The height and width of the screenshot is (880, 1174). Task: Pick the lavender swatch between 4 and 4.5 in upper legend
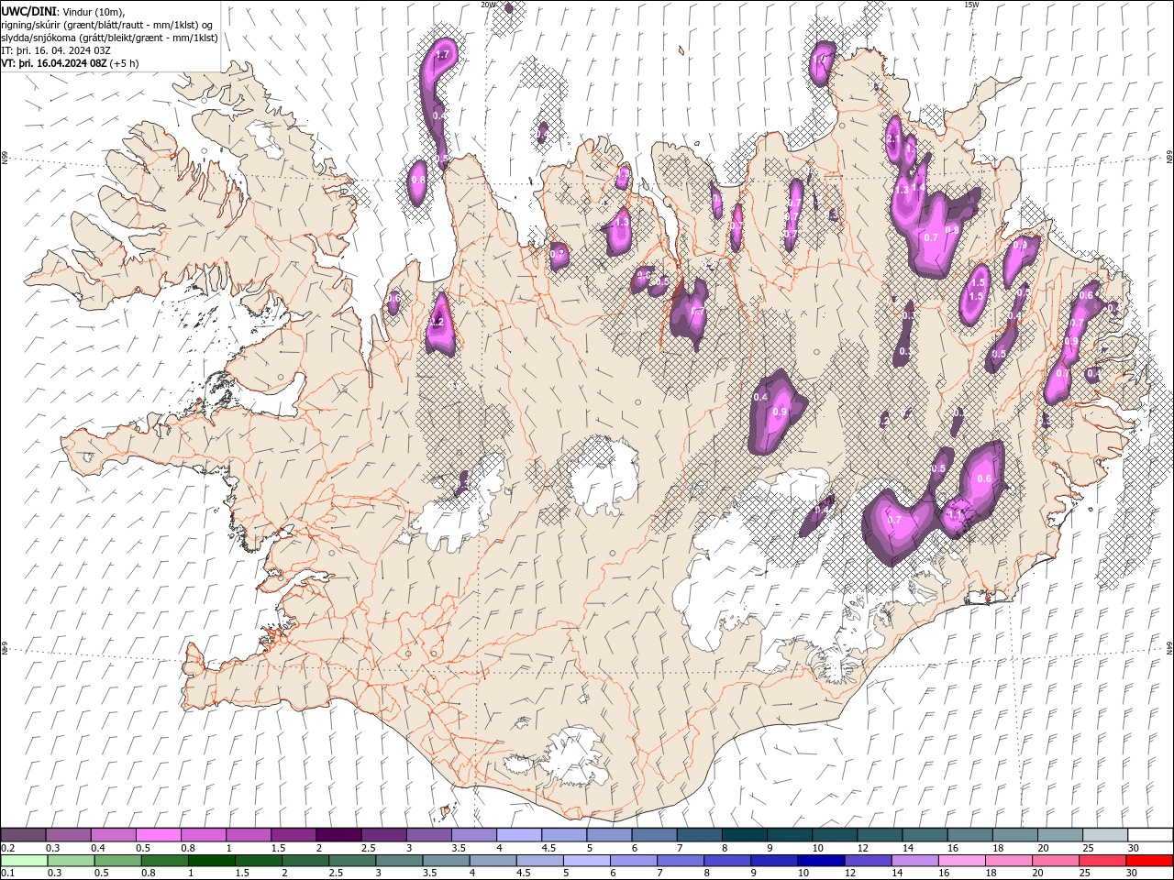point(519,835)
